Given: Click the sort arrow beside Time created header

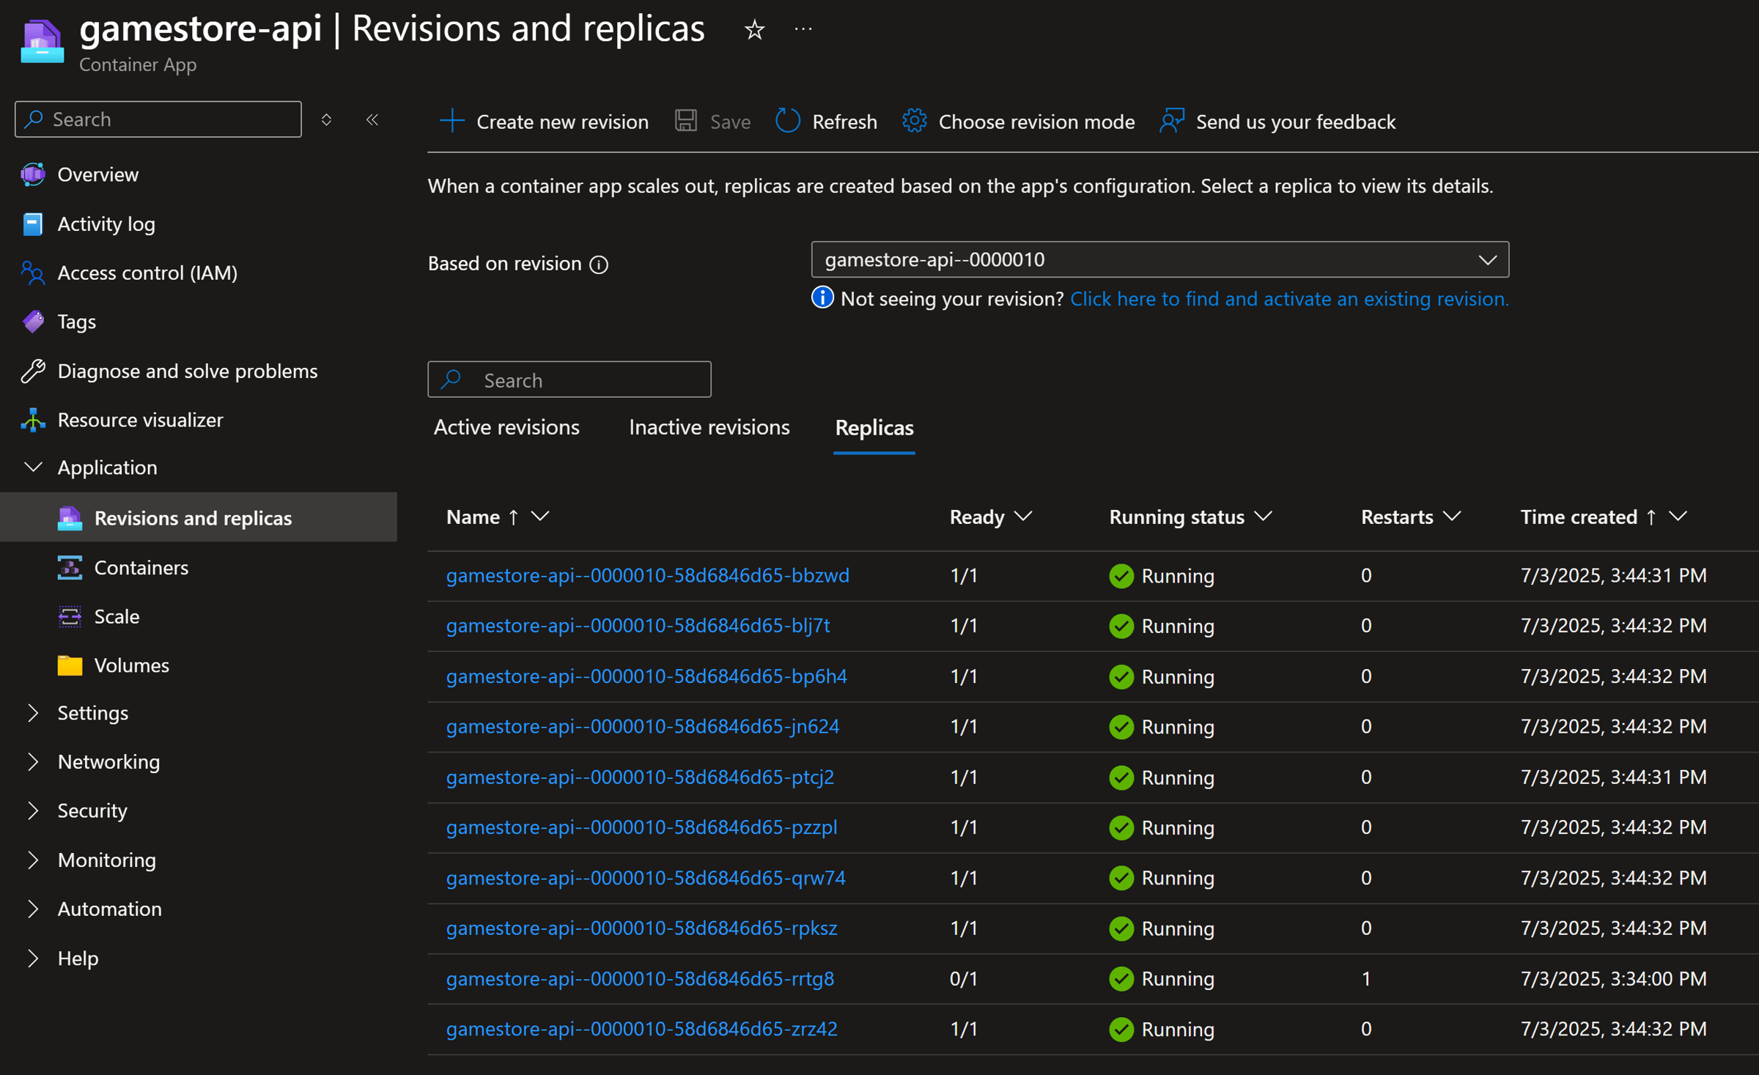Looking at the screenshot, I should (x=1651, y=517).
